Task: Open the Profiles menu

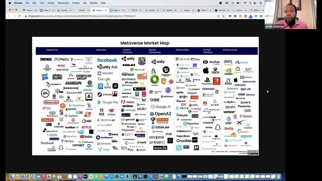Action: (76, 3)
